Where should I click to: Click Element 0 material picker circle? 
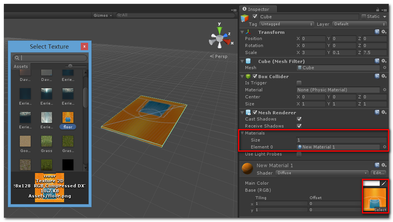click(384, 147)
